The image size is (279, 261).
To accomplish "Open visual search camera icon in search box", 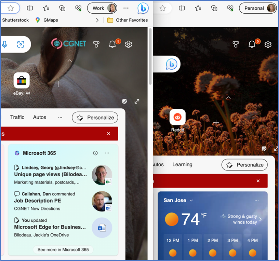I will pyautogui.click(x=21, y=44).
